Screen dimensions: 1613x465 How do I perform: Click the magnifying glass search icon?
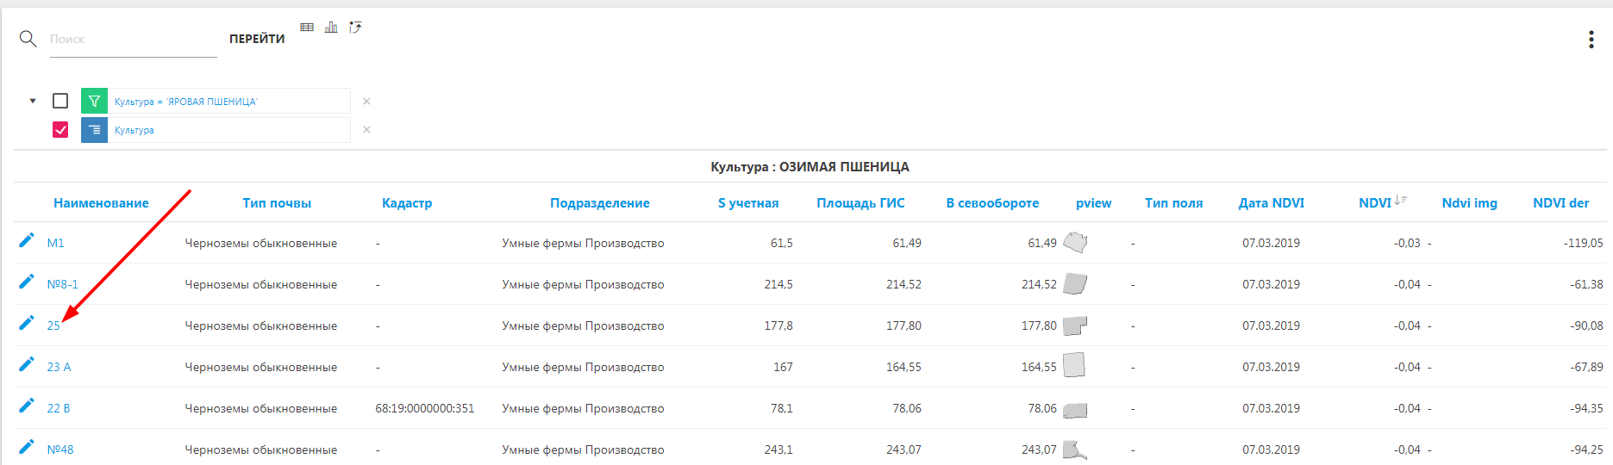[28, 39]
